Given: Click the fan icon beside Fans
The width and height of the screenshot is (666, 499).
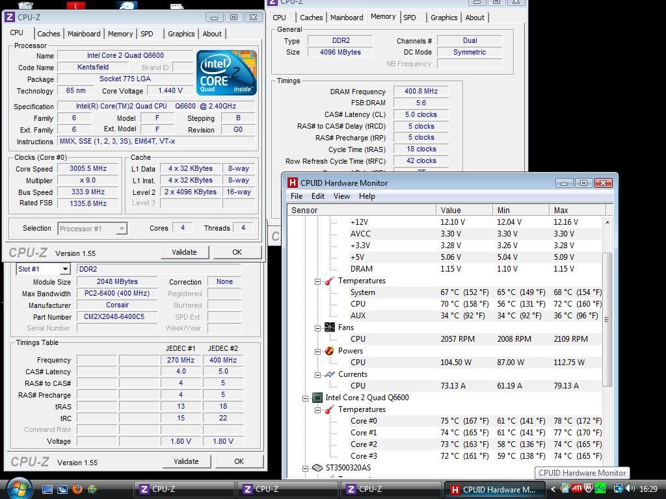Looking at the screenshot, I should pos(330,327).
